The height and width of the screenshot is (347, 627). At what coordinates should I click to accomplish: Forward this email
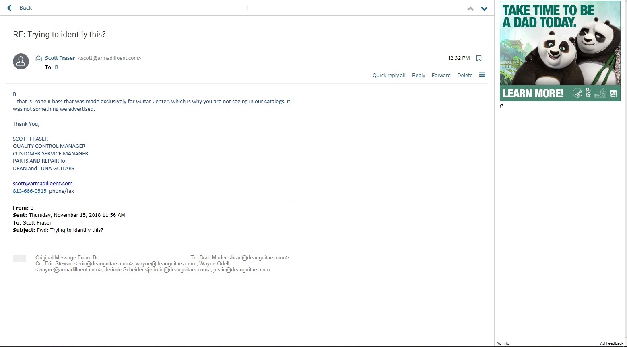[x=441, y=76]
